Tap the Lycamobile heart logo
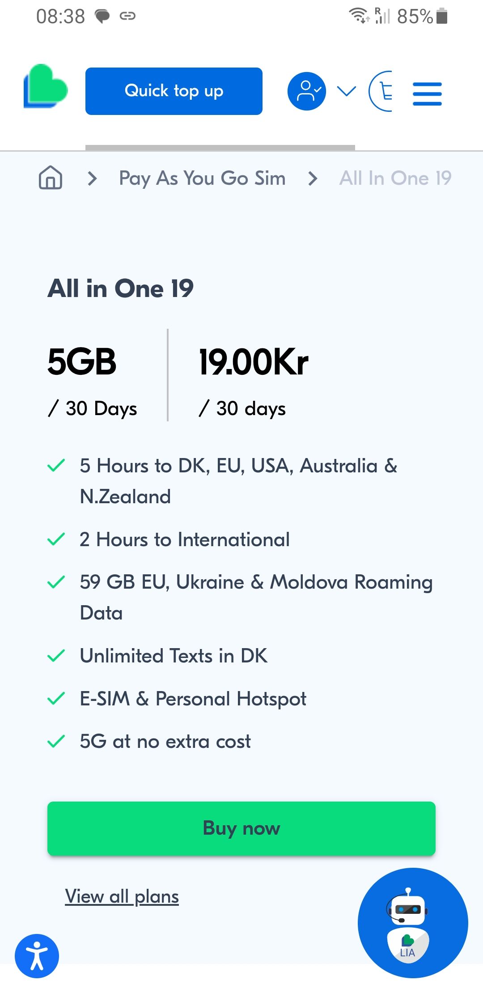This screenshot has height=993, width=483. (x=46, y=87)
